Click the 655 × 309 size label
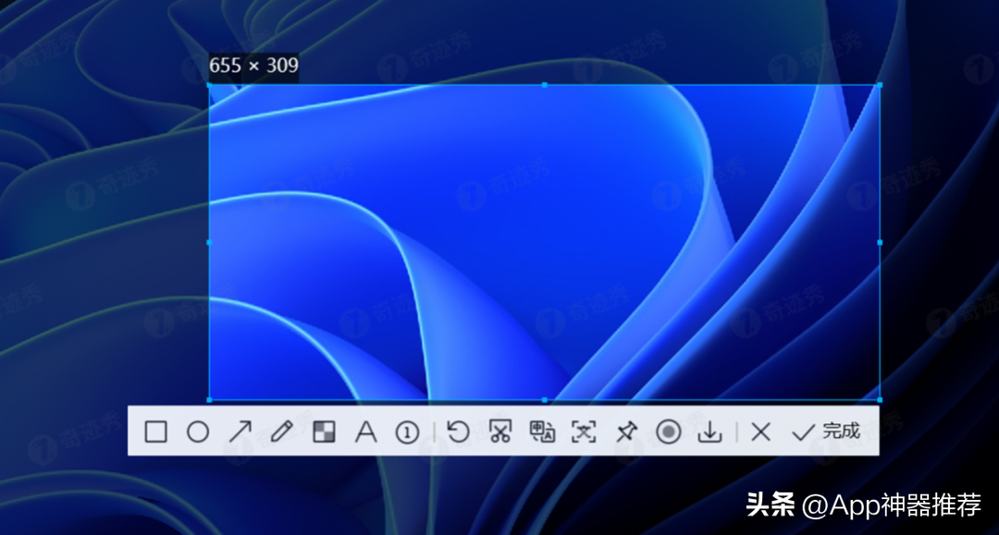Viewport: 999px width, 535px height. pyautogui.click(x=253, y=67)
